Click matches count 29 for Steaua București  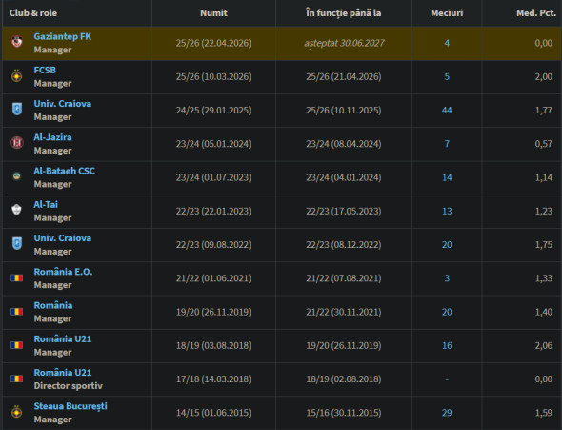pyautogui.click(x=447, y=413)
